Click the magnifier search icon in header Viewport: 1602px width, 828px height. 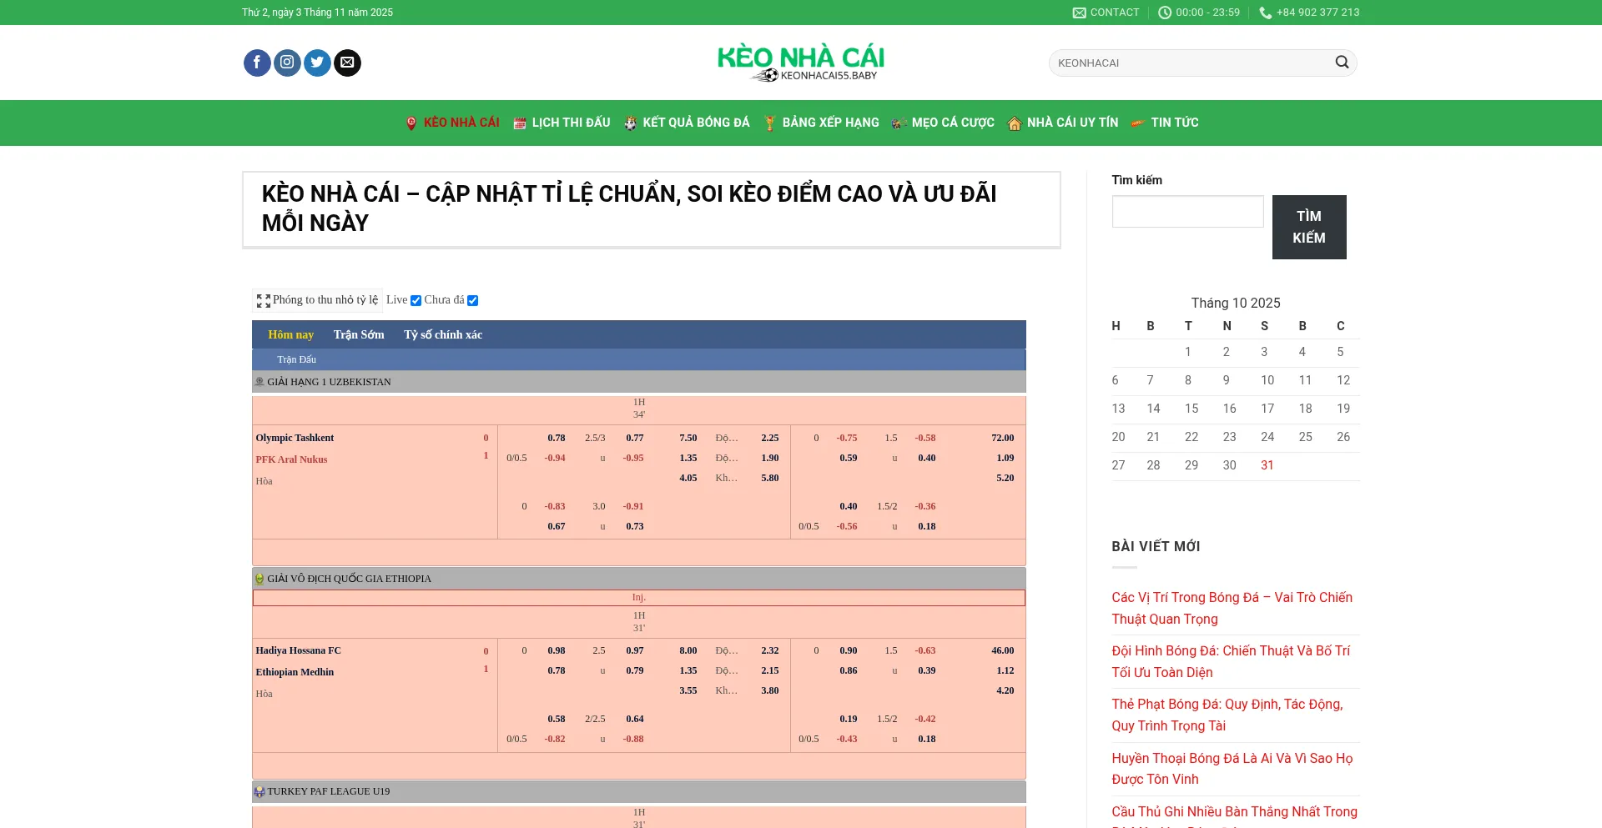tap(1342, 63)
